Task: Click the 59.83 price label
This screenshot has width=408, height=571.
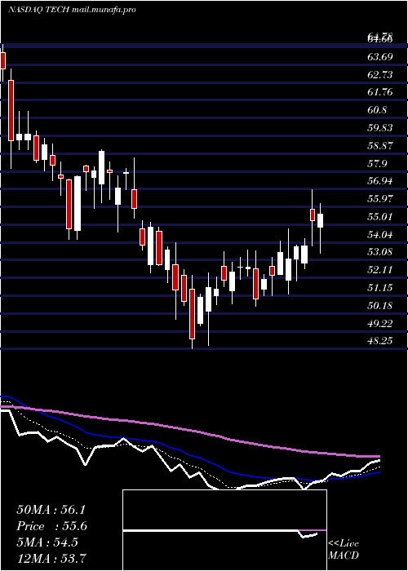Action: click(380, 128)
